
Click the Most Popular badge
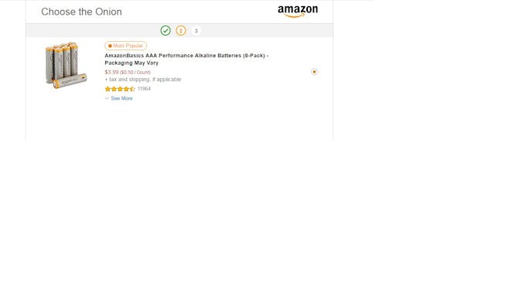(x=125, y=46)
